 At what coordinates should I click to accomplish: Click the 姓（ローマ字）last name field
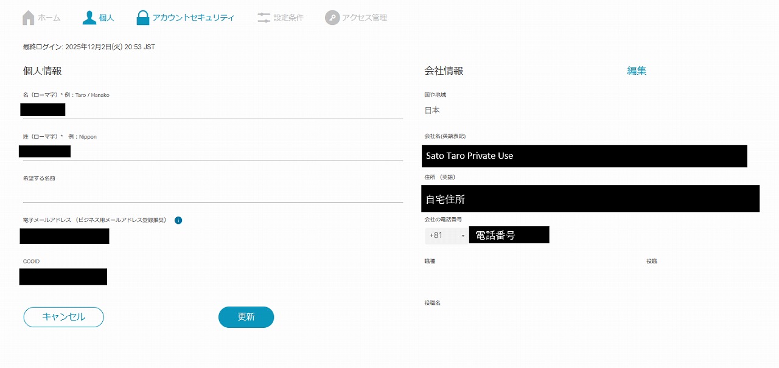(x=213, y=151)
